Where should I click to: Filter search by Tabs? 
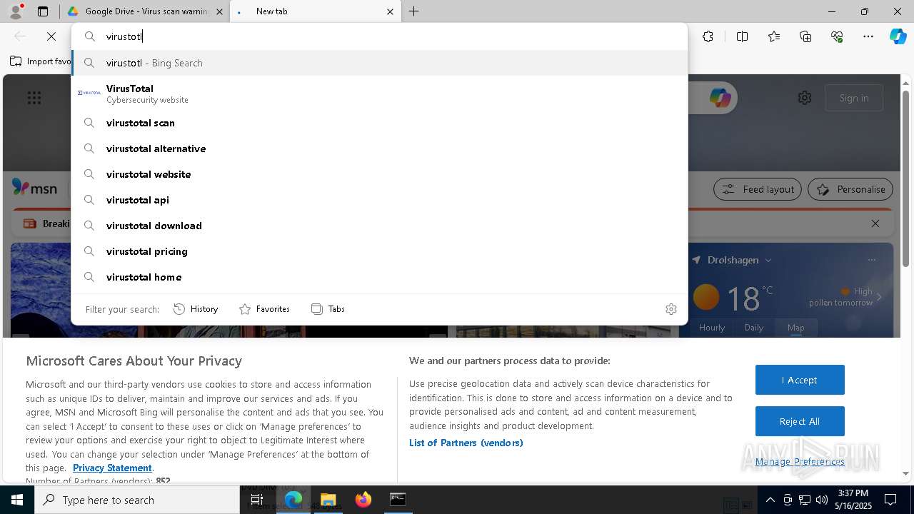[x=328, y=309]
